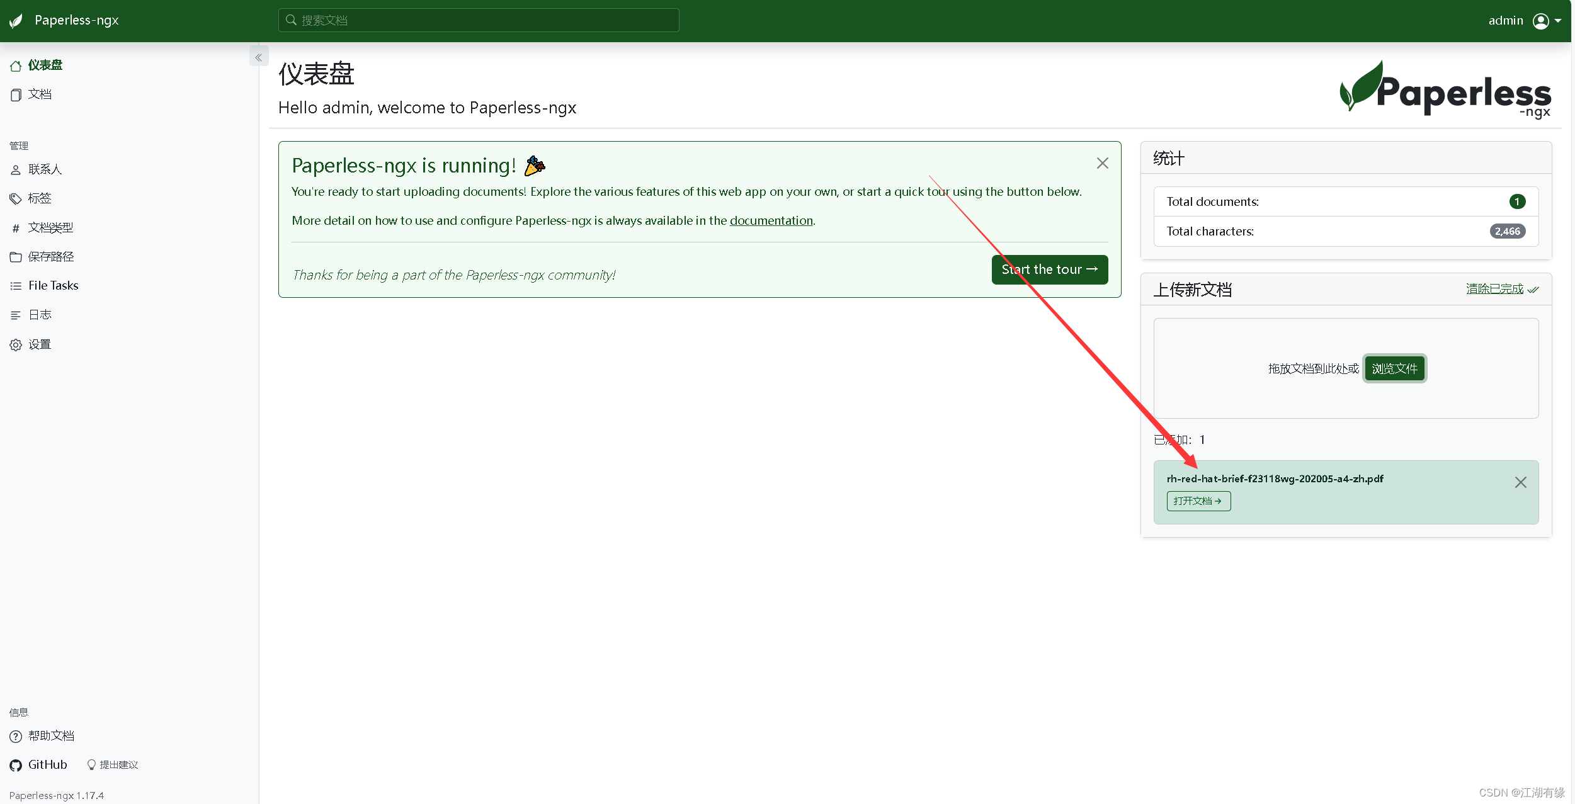Screen dimensions: 1575x804
Task: Click the 浏览文件 browse files button
Action: [x=1394, y=369]
